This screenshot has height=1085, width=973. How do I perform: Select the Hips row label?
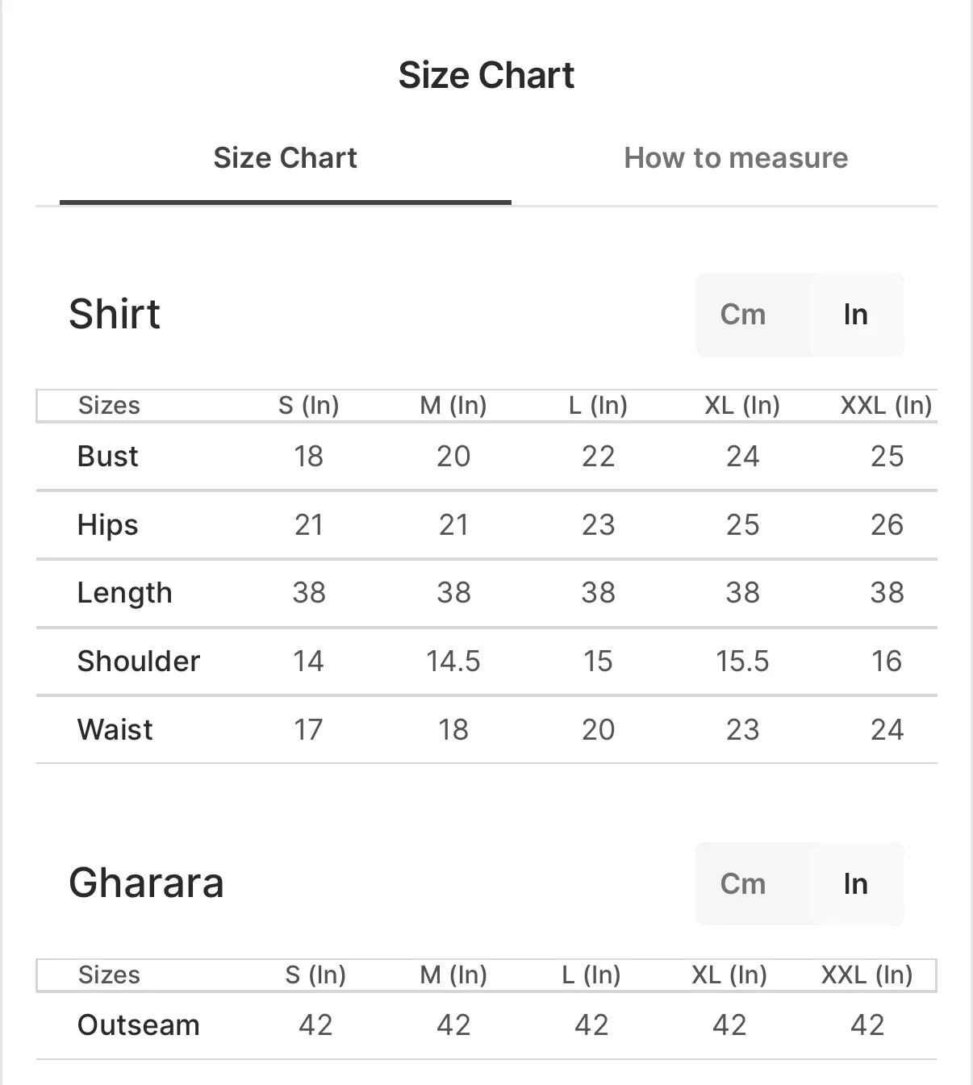point(107,525)
